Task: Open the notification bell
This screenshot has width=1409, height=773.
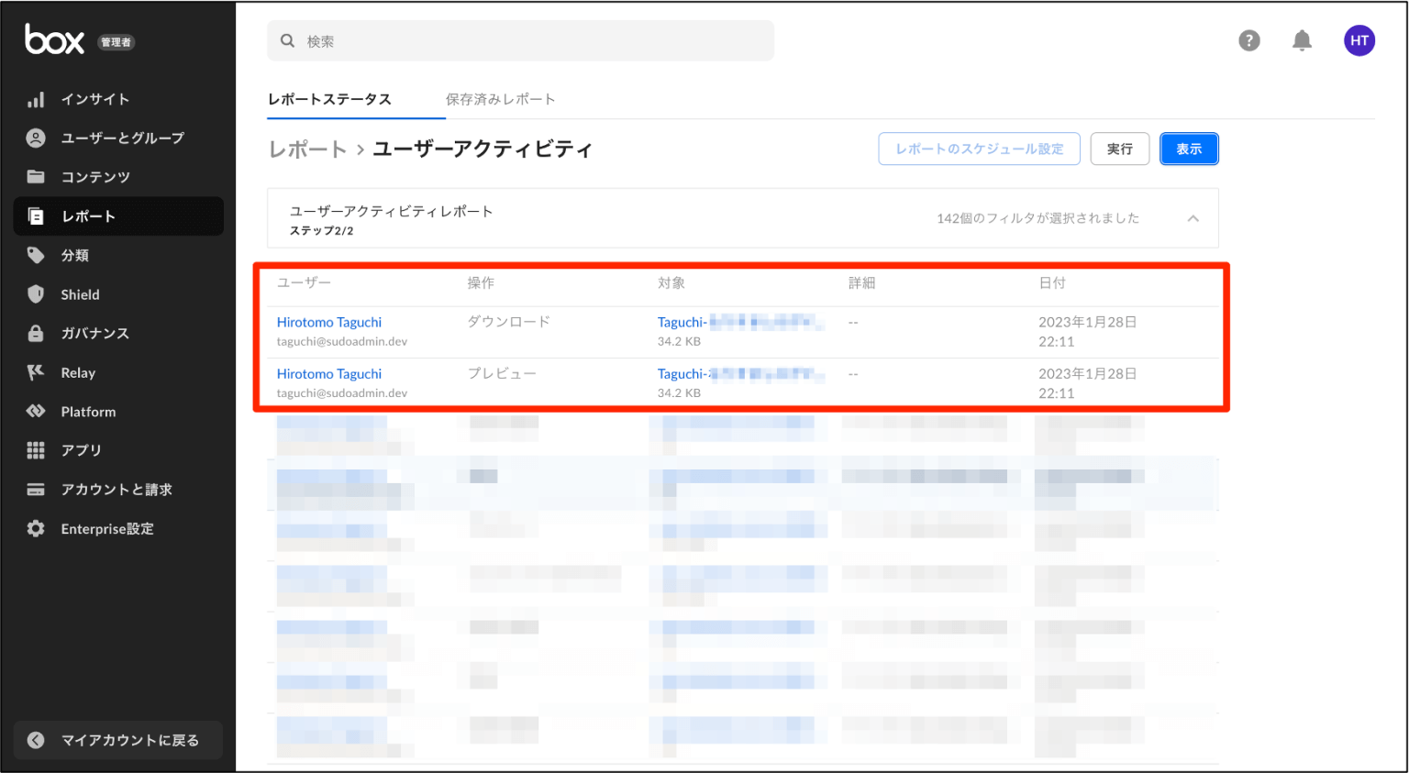Action: pos(1302,40)
